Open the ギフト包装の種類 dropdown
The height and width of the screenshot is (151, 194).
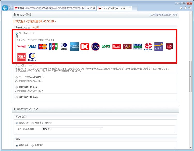pyautogui.click(x=73, y=129)
